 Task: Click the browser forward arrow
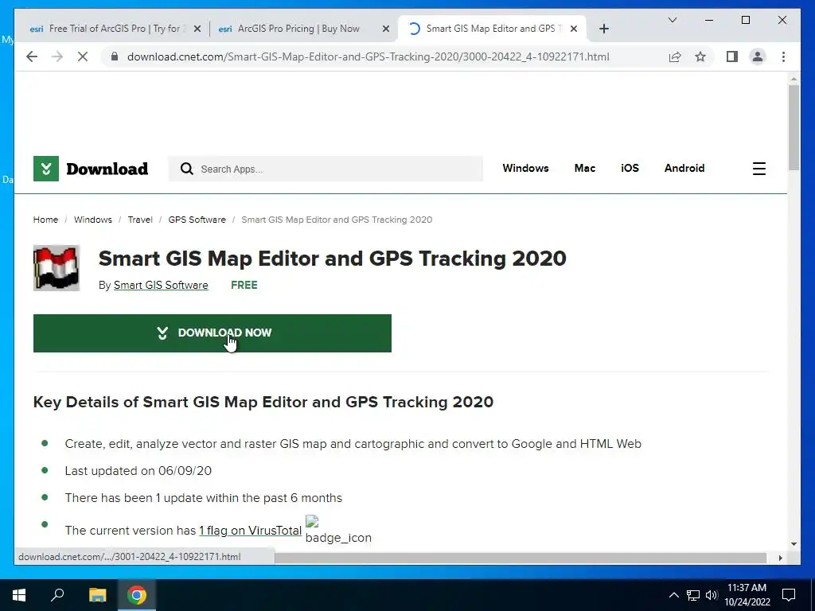point(57,56)
